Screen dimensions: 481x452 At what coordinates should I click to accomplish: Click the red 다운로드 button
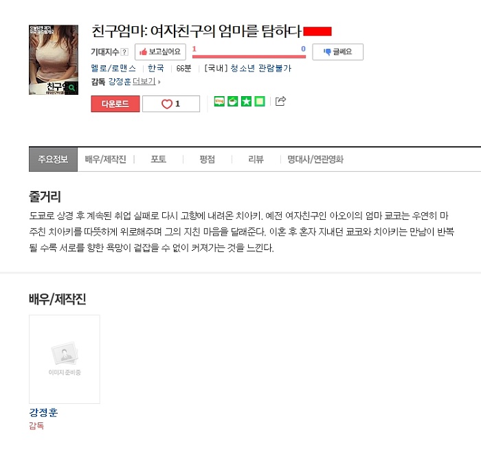[x=115, y=104]
